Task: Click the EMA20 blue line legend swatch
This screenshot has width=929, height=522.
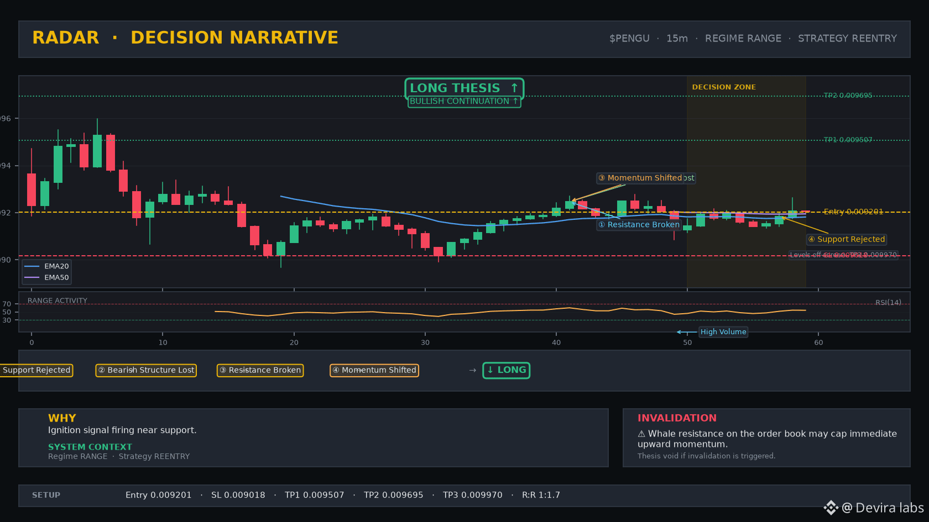Action: (x=32, y=266)
